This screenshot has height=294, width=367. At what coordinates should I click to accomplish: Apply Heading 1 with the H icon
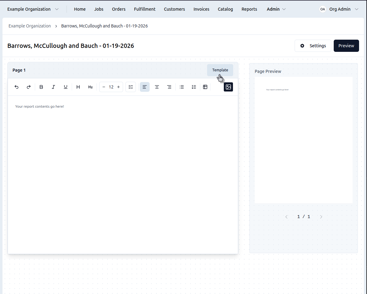(x=78, y=87)
